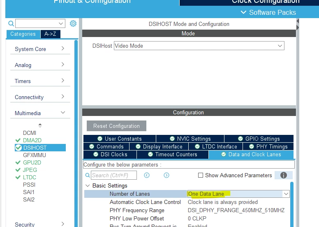Click the green check beside LTDC
Viewport: 319px width, 227px height.
18,177
